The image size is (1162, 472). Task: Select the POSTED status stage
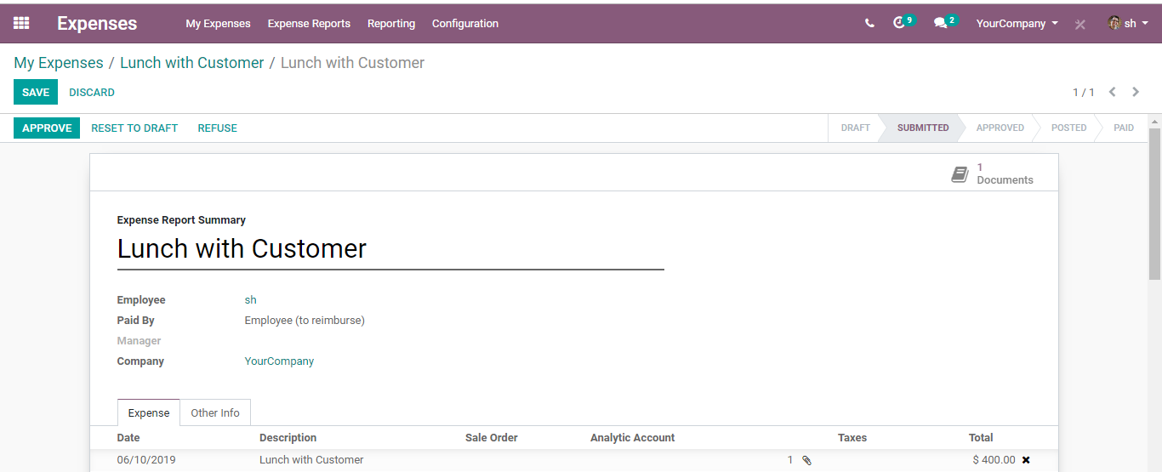[x=1068, y=128]
